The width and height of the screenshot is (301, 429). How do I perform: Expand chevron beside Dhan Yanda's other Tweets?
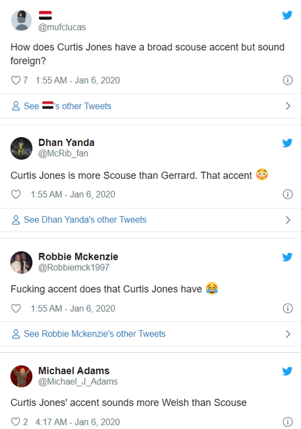click(x=288, y=220)
